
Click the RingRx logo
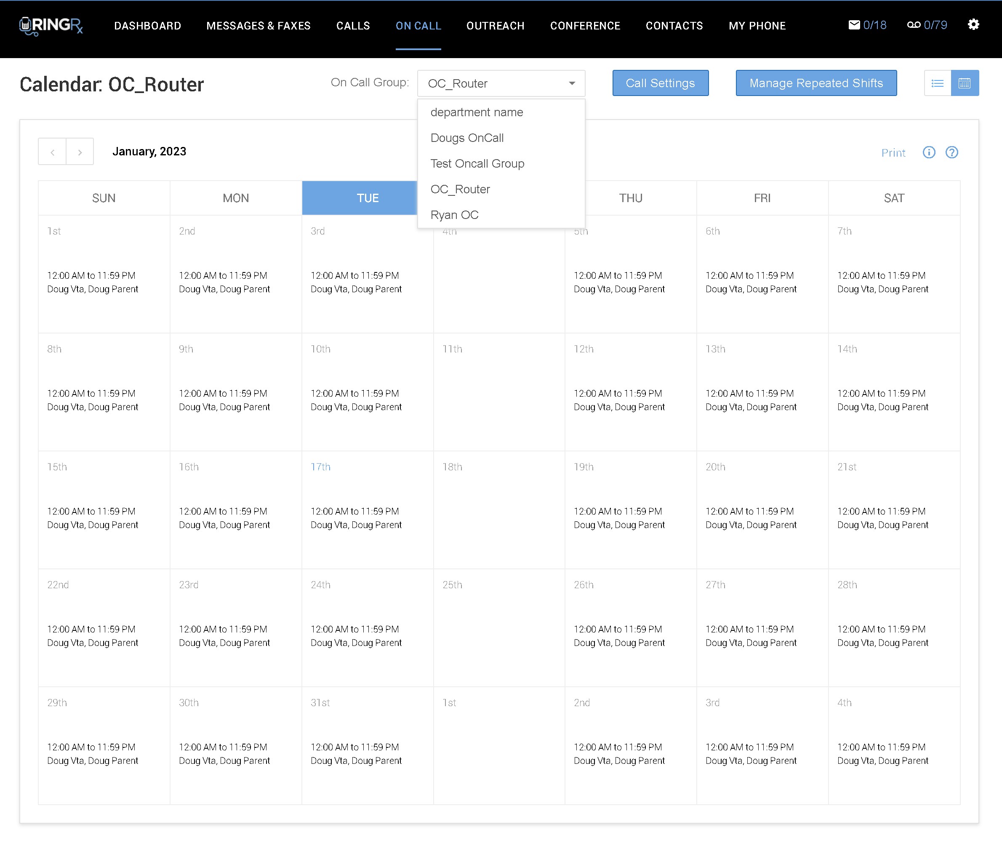pyautogui.click(x=51, y=26)
